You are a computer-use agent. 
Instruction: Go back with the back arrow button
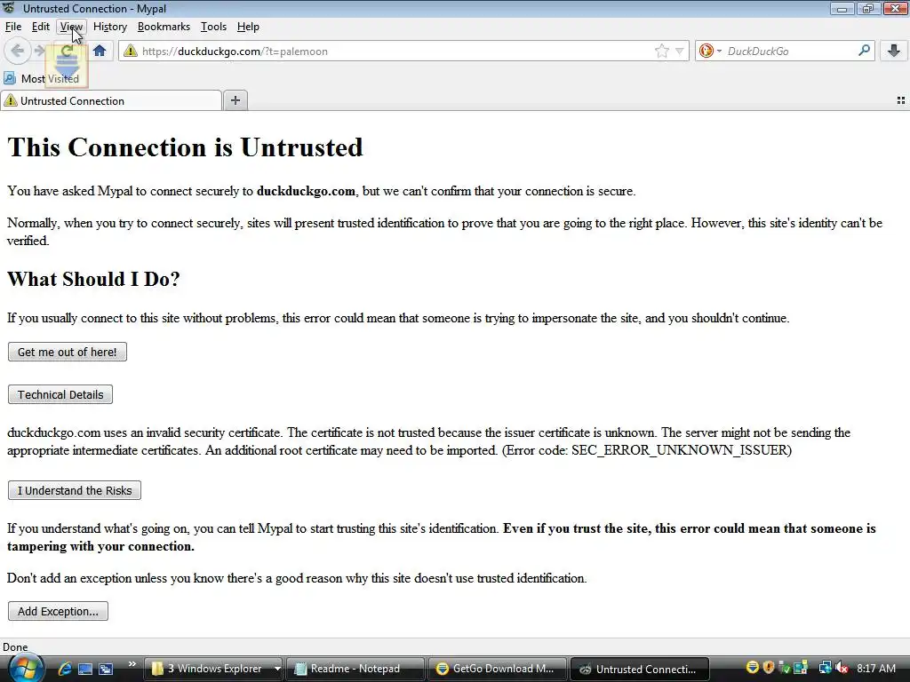17,51
